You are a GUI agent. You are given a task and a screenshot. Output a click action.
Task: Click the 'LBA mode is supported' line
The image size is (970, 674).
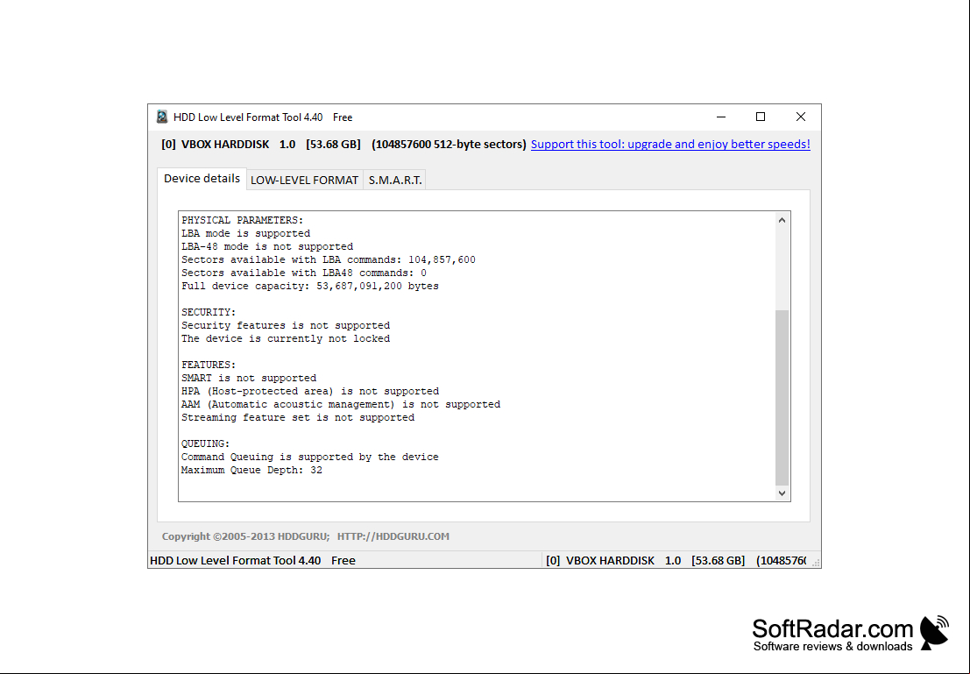(x=245, y=233)
